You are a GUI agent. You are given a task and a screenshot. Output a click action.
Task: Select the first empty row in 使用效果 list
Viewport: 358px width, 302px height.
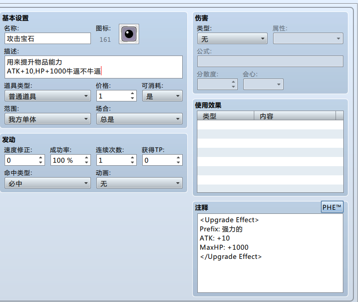[x=270, y=125]
